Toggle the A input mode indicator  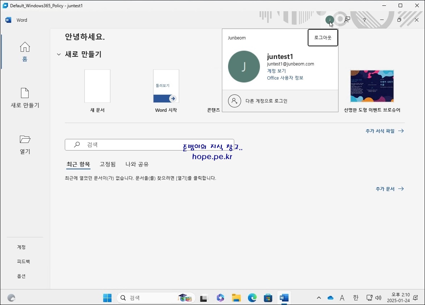(x=342, y=298)
